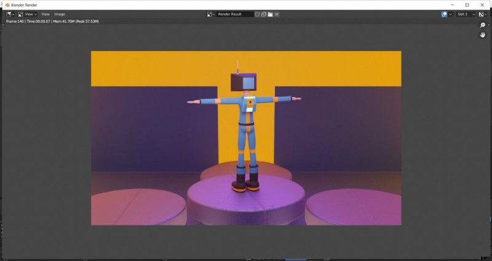
Task: Open the View mode selector dropdown
Action: (x=28, y=14)
